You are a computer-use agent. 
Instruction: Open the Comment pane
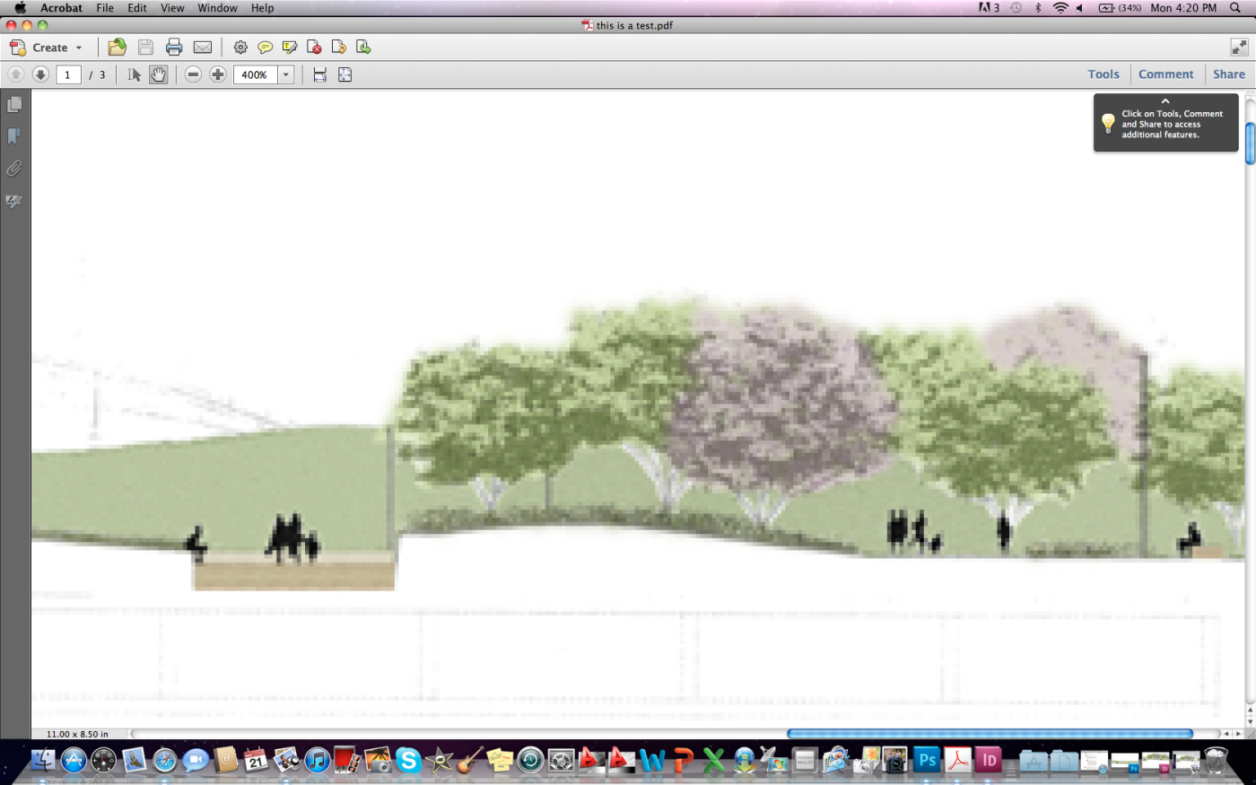1165,74
